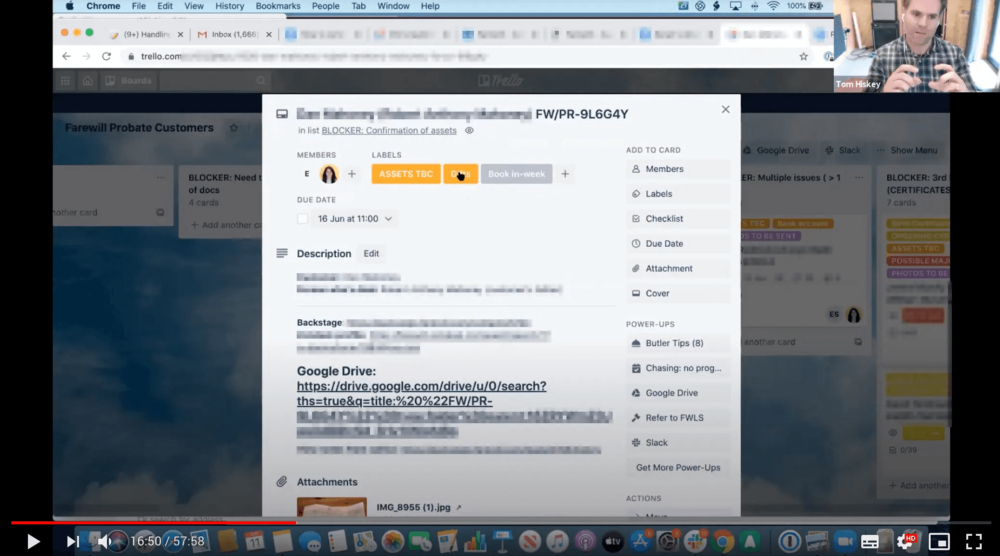
Task: Open video settings gear with HD badge
Action: click(x=905, y=542)
